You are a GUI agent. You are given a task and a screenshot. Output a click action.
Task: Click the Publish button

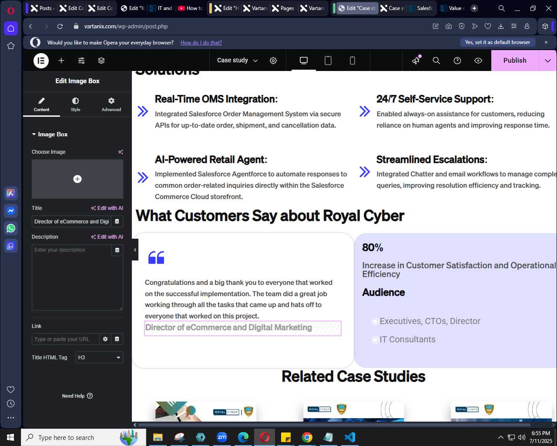point(515,61)
